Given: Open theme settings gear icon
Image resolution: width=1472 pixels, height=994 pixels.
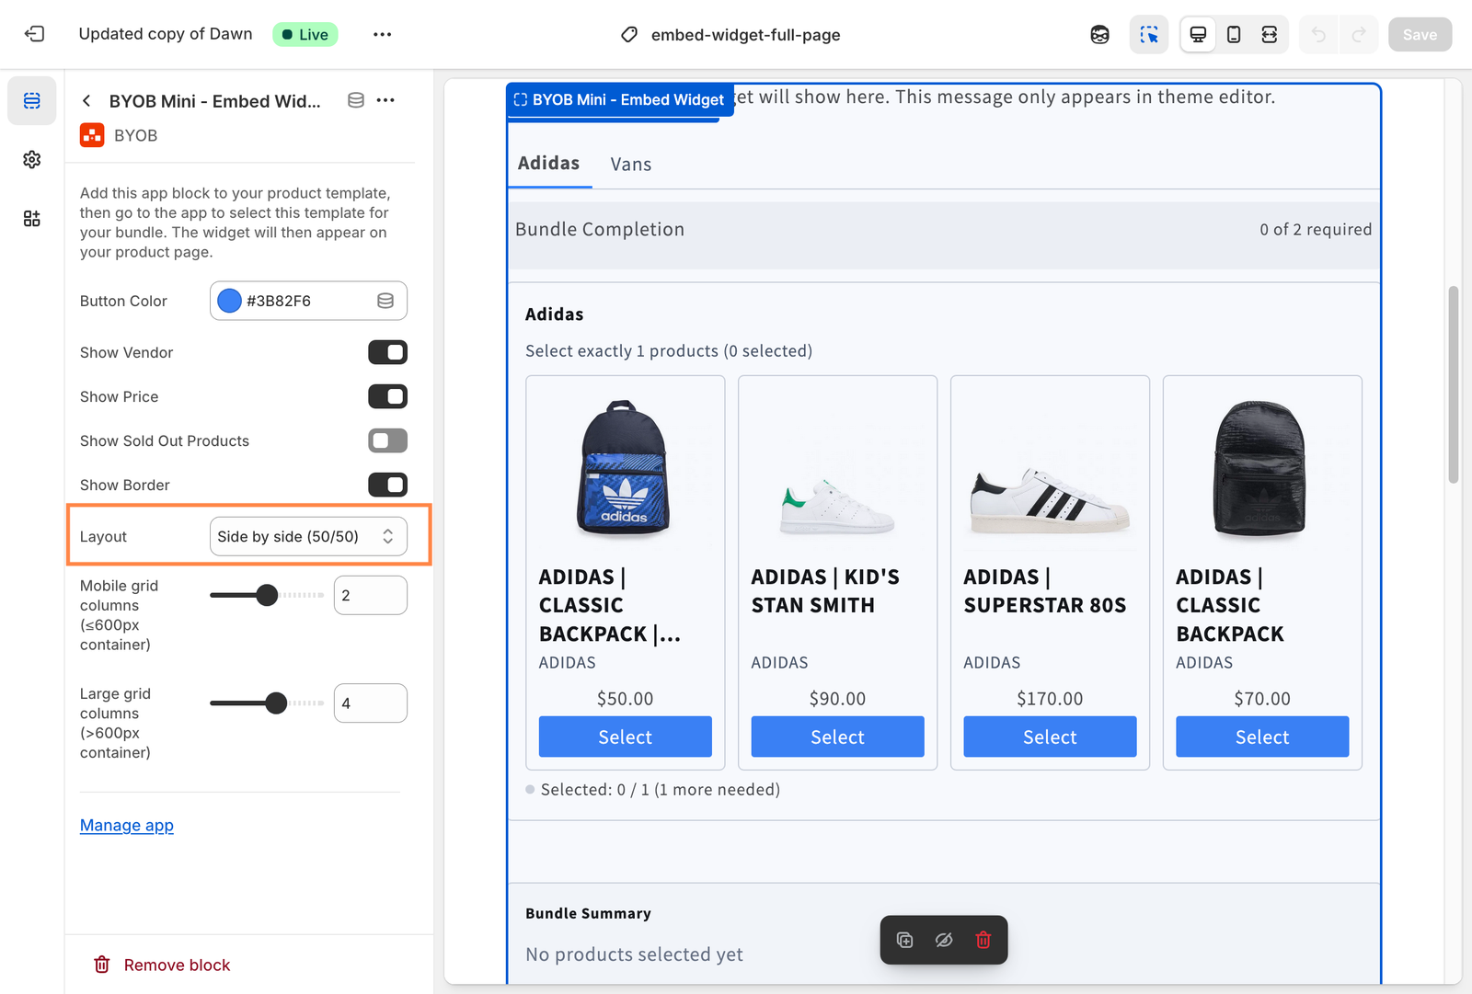Looking at the screenshot, I should pos(32,160).
